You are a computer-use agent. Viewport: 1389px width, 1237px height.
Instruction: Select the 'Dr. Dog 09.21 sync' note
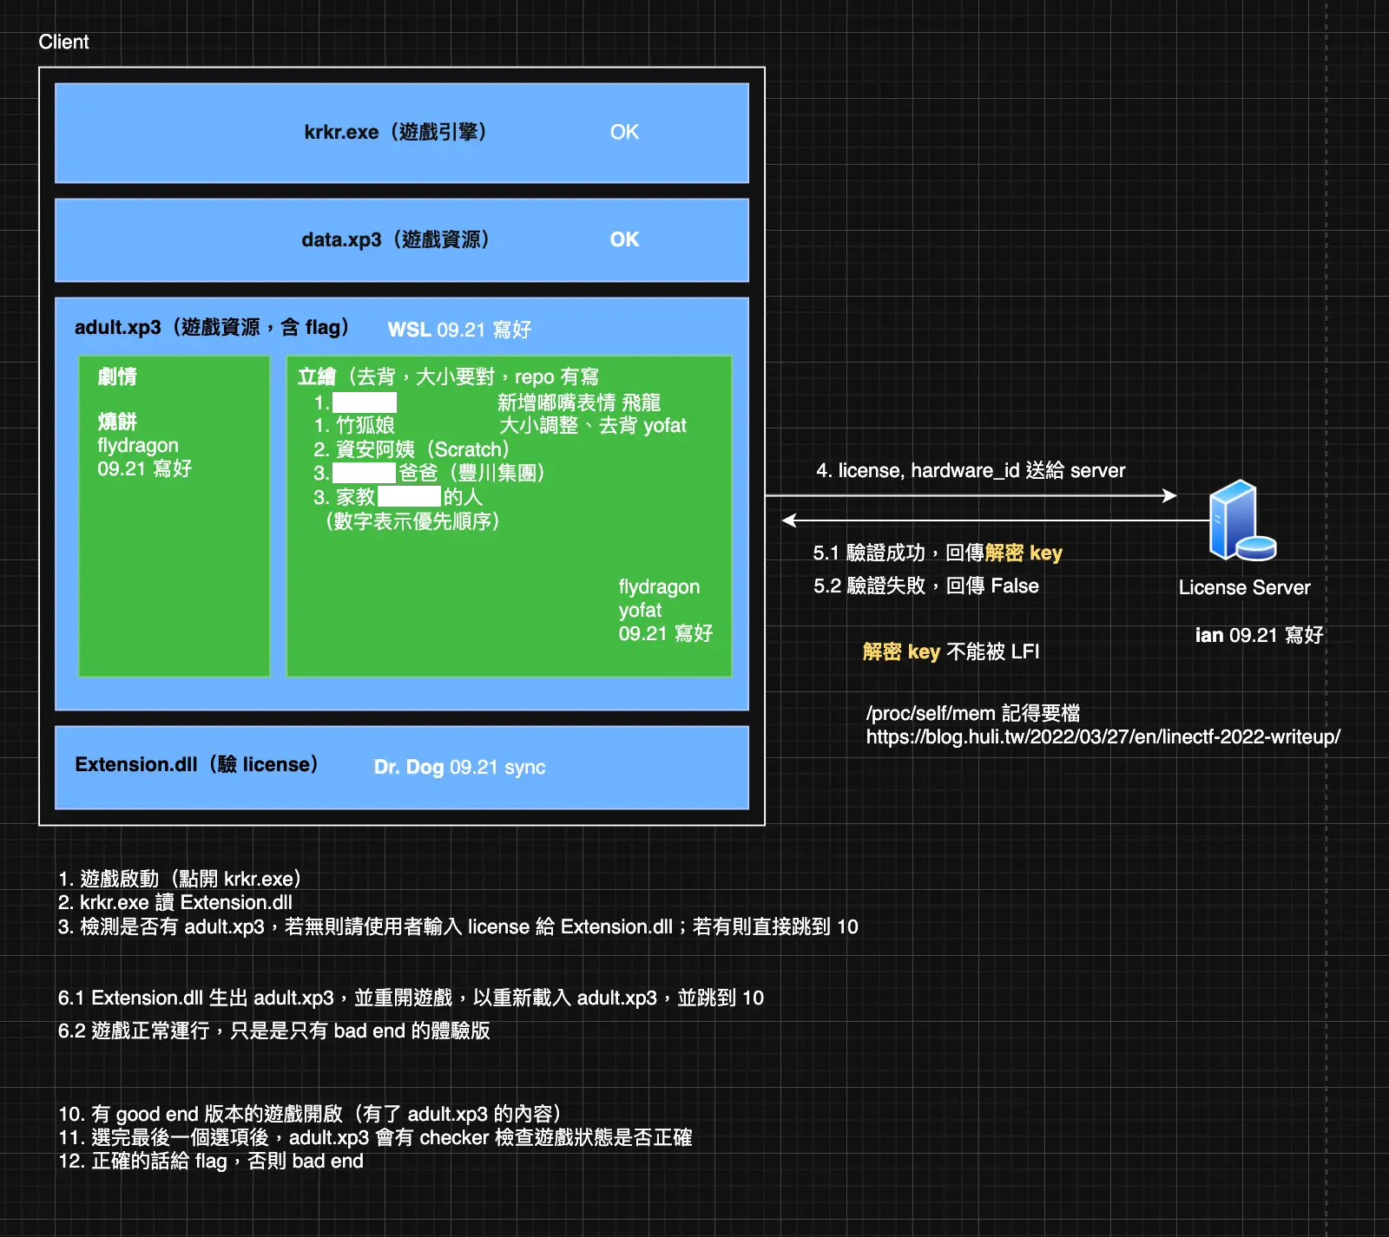(459, 767)
